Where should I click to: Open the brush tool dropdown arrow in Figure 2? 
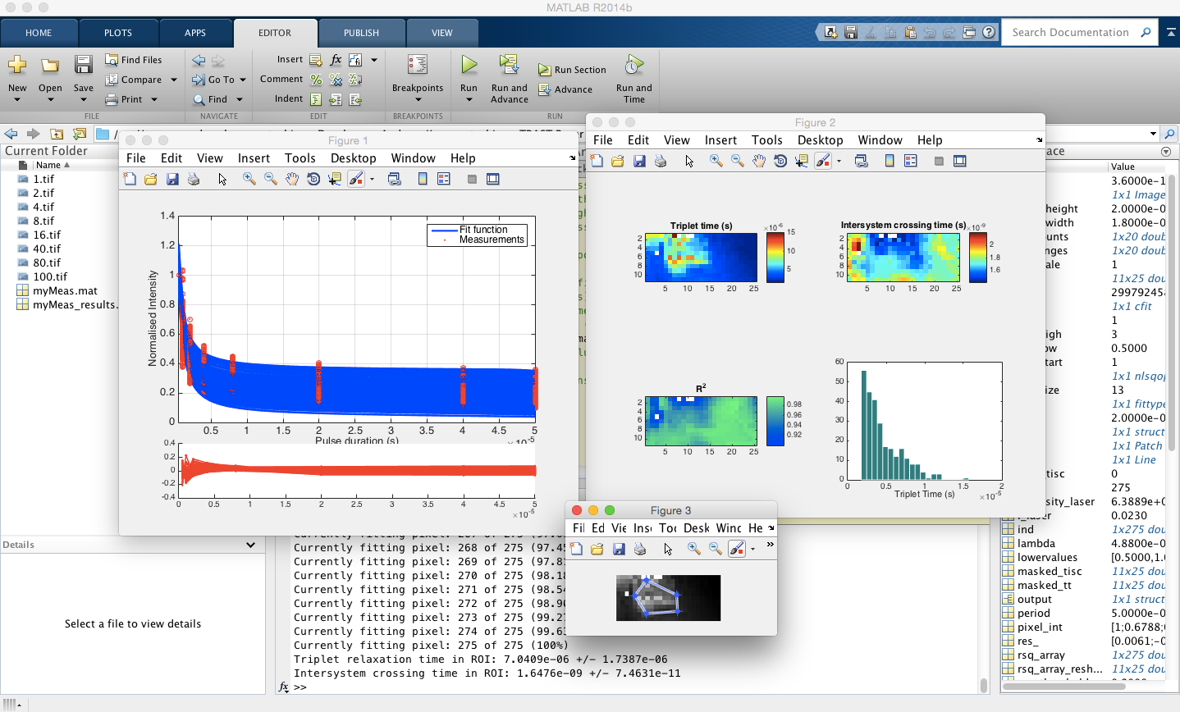click(839, 161)
